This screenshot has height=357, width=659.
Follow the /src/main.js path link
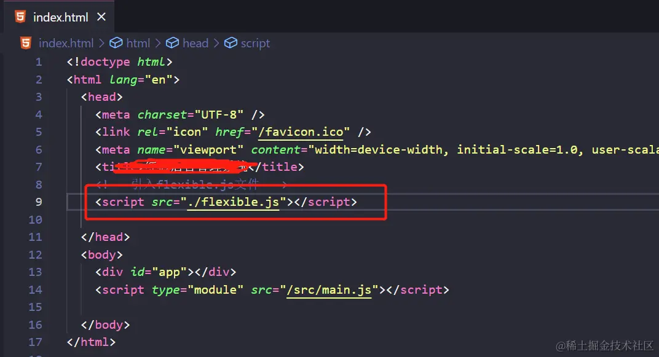(329, 290)
